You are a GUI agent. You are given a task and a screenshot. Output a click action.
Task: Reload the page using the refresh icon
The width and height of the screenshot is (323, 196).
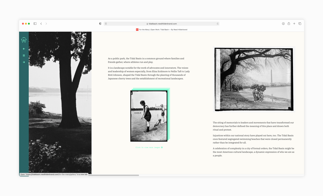point(218,23)
